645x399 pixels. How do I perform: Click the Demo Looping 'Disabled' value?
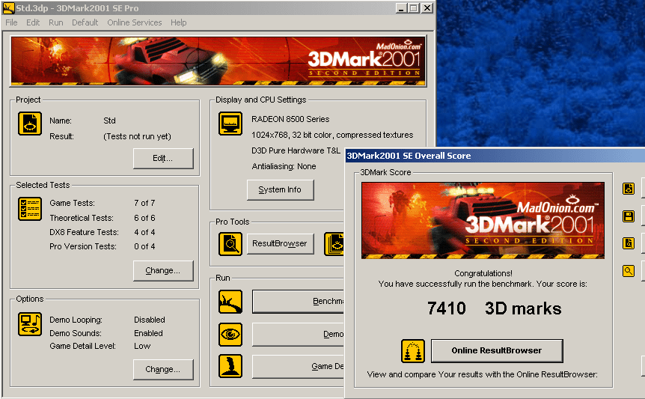click(x=150, y=320)
